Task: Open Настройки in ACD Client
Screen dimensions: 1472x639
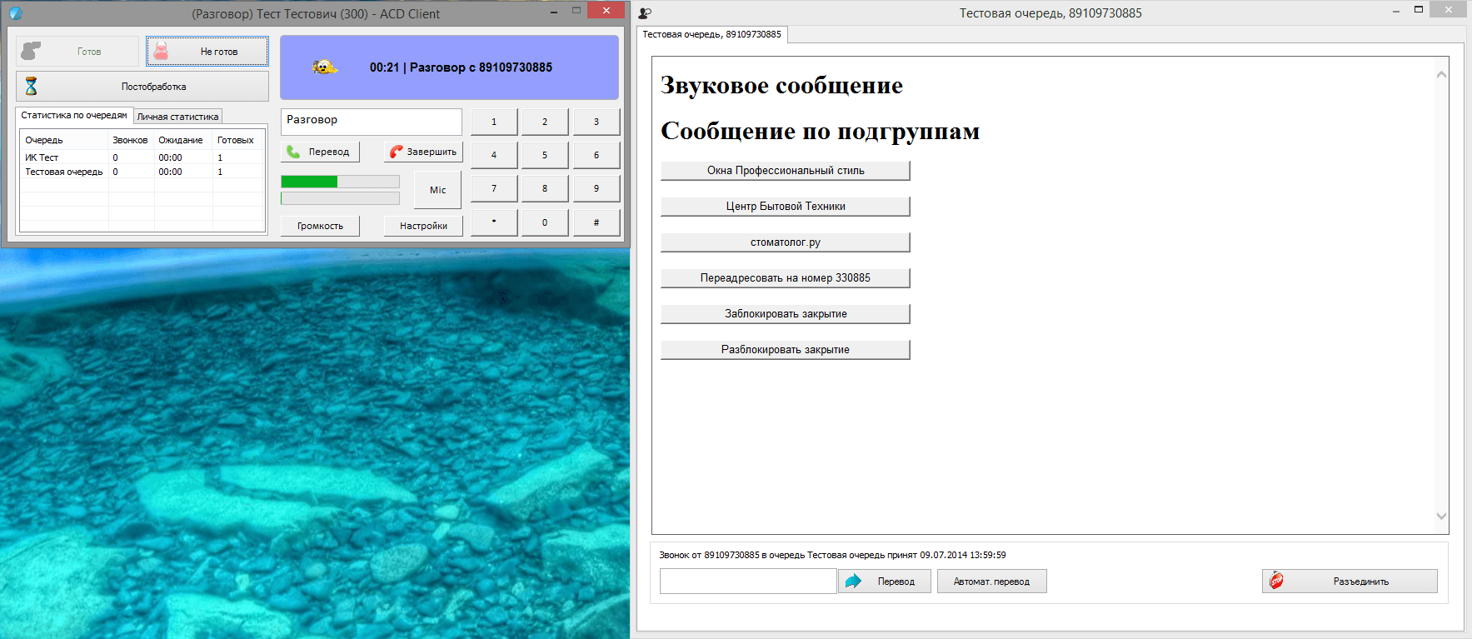Action: click(x=423, y=226)
